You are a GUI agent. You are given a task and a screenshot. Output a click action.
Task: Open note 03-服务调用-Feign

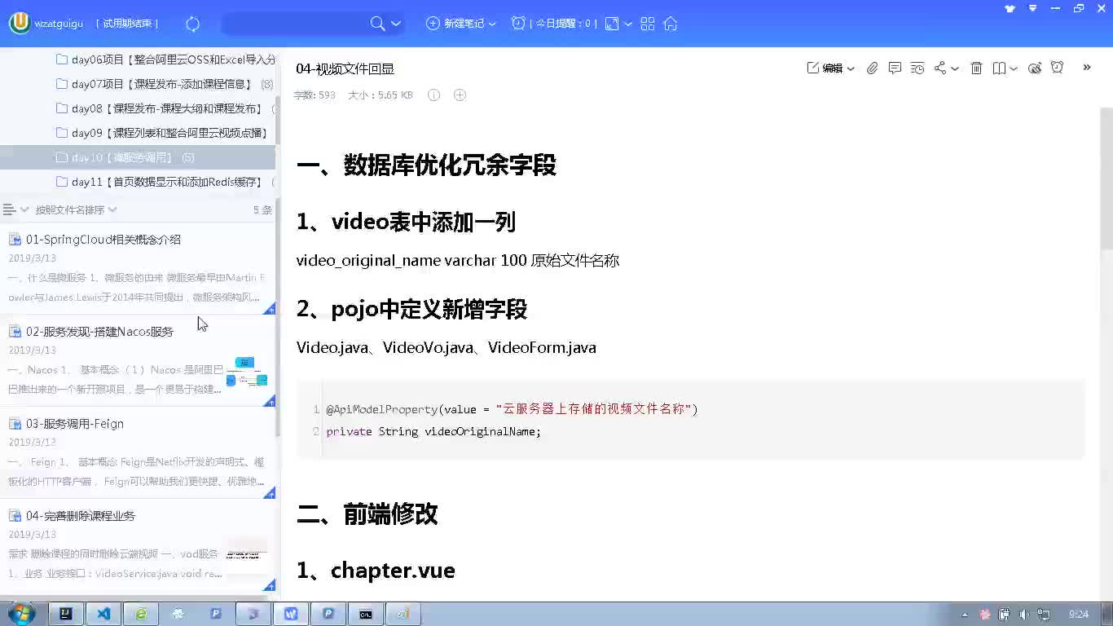coord(74,424)
